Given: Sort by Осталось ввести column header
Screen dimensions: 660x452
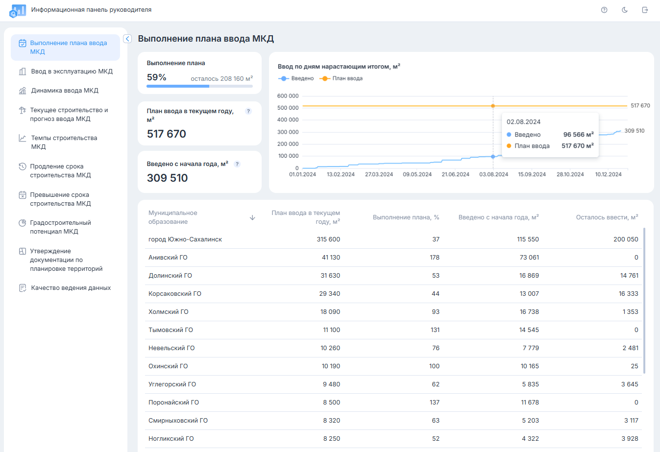Looking at the screenshot, I should click(607, 217).
